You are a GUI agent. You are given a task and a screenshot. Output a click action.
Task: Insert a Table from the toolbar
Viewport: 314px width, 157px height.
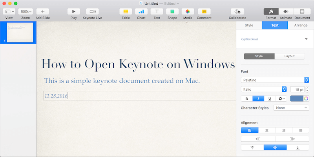tap(126, 12)
